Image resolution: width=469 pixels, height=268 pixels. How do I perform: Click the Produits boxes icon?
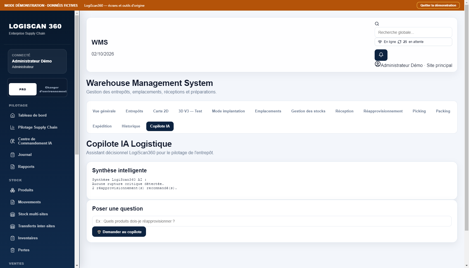tap(13, 190)
